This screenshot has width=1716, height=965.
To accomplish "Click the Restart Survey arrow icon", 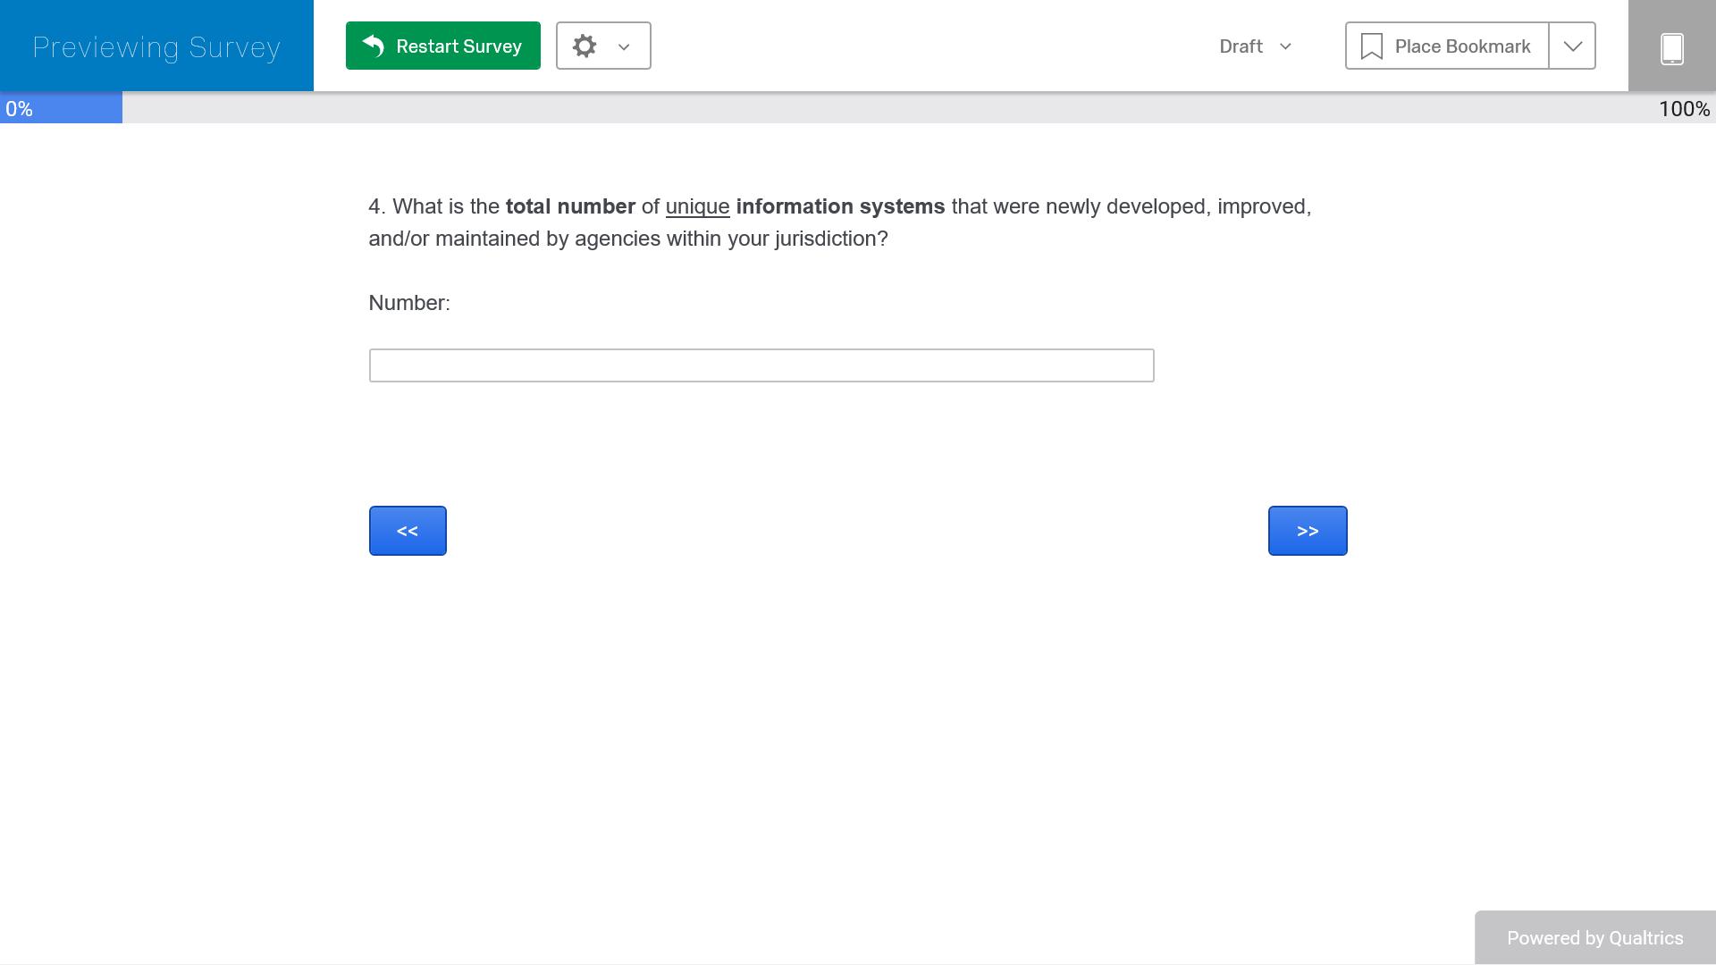I will pyautogui.click(x=374, y=46).
